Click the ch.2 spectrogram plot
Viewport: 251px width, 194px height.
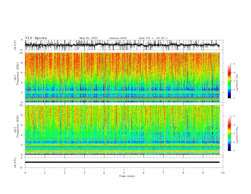(122, 130)
